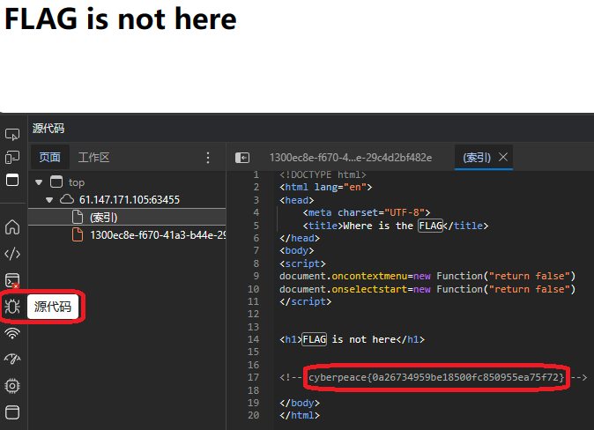This screenshot has width=594, height=430.
Task: Click the html lang="en" line
Action: point(326,187)
